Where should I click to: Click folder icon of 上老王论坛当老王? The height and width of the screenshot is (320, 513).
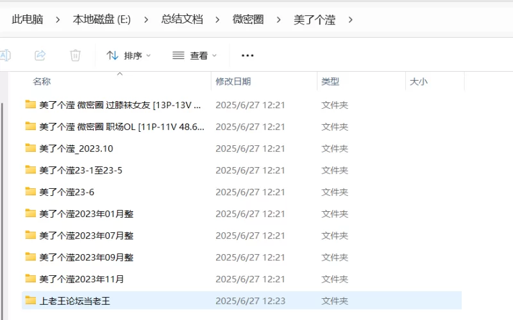tap(30, 300)
